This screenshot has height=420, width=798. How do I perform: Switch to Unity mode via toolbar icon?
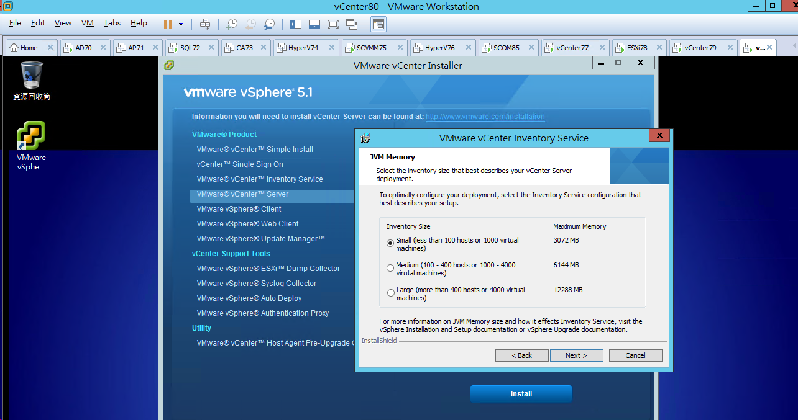(352, 24)
